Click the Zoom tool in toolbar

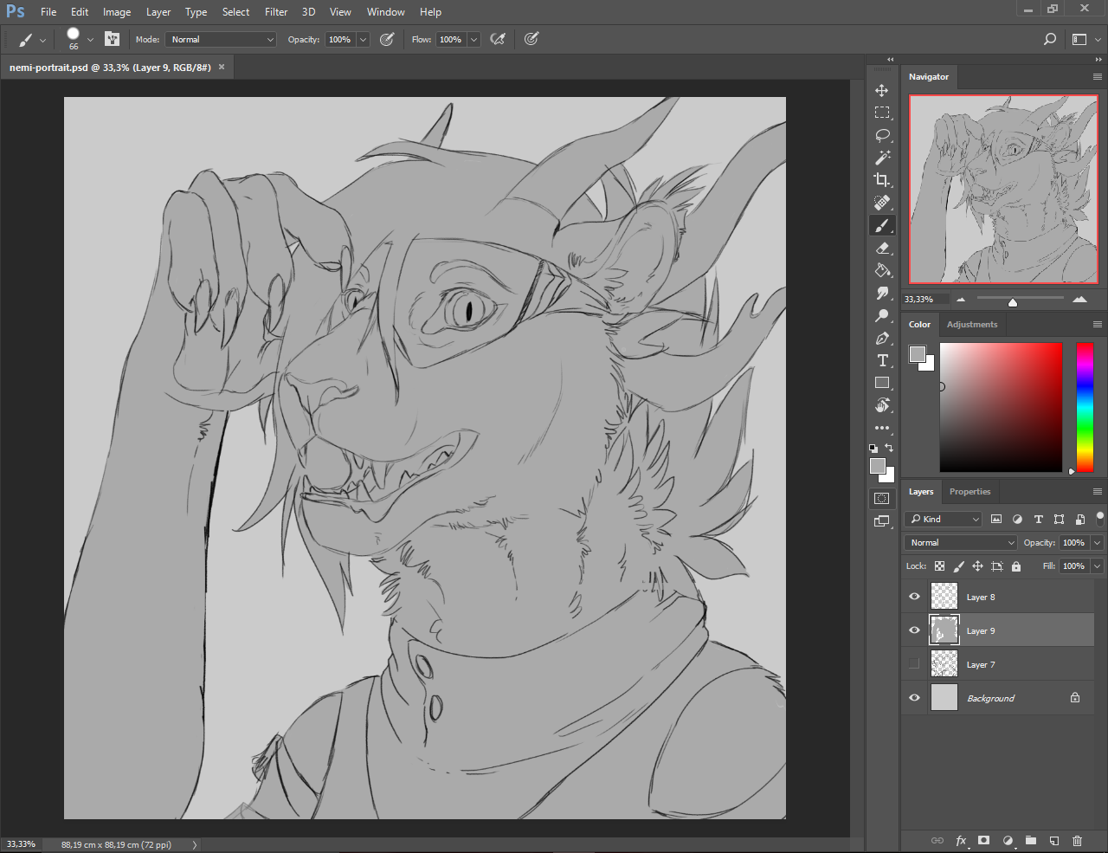881,315
